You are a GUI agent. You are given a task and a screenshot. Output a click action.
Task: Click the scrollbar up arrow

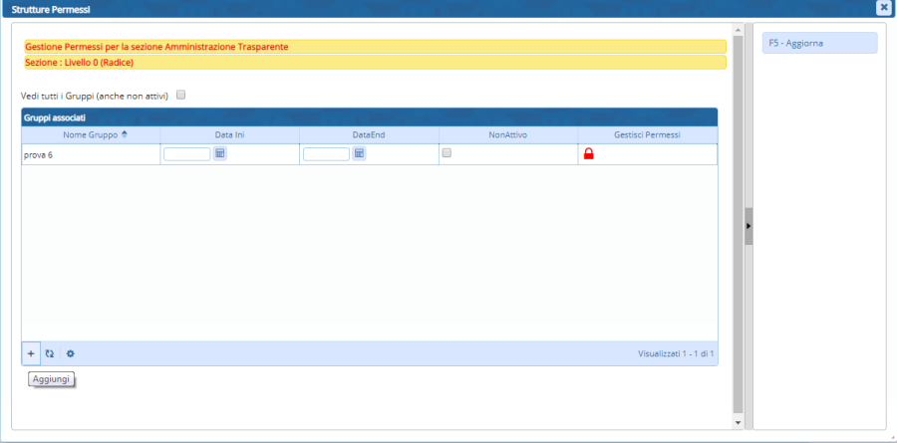pyautogui.click(x=738, y=31)
